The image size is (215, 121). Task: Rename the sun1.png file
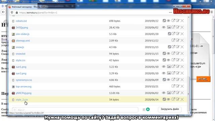pyautogui.click(x=178, y=67)
